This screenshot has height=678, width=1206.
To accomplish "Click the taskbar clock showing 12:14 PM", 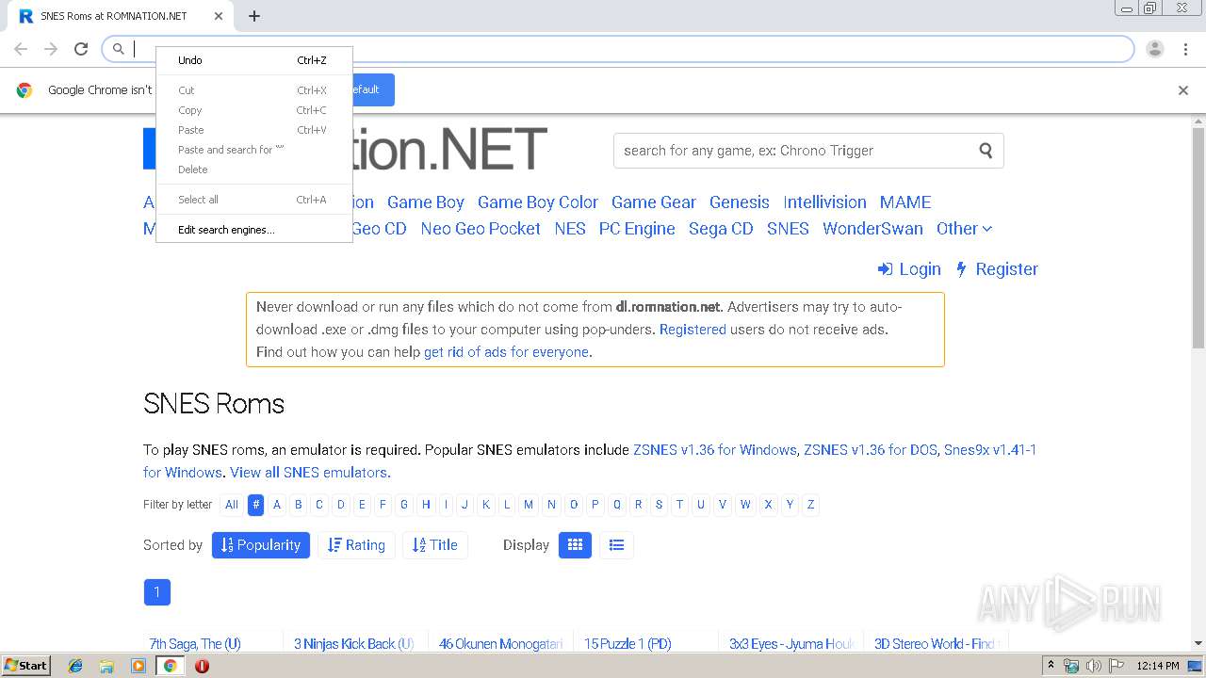I will point(1158,666).
